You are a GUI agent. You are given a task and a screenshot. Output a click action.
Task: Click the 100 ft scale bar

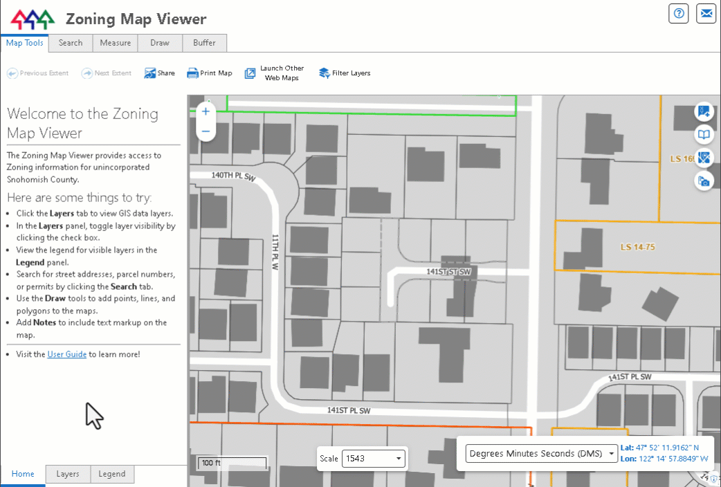232,463
